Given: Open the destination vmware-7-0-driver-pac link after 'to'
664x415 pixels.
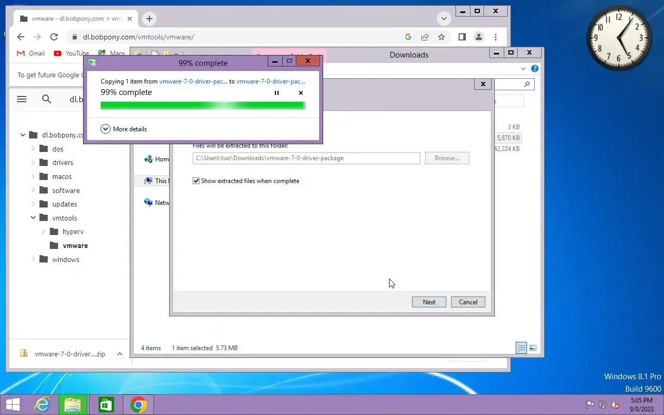Looking at the screenshot, I should tap(270, 81).
